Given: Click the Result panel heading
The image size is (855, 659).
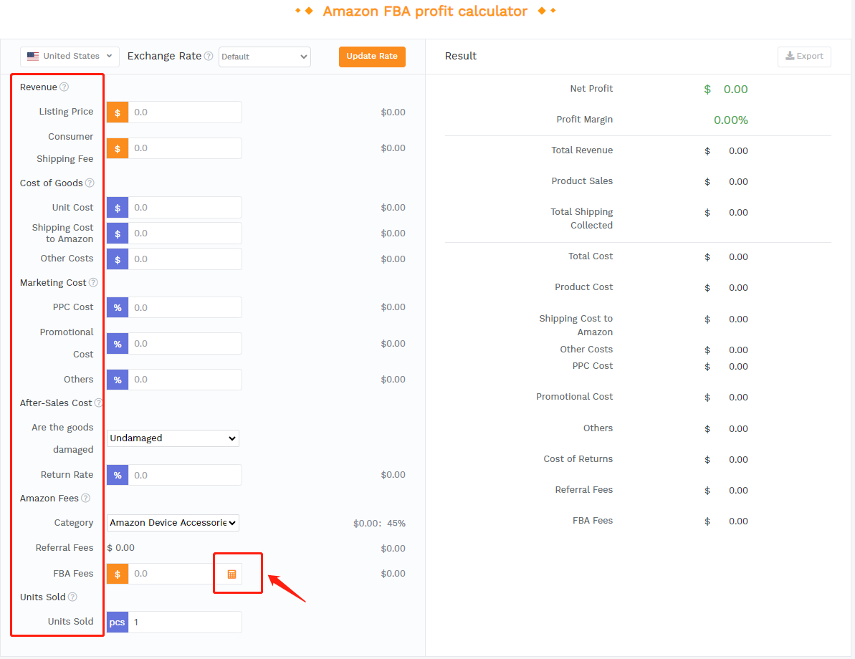Looking at the screenshot, I should point(460,56).
